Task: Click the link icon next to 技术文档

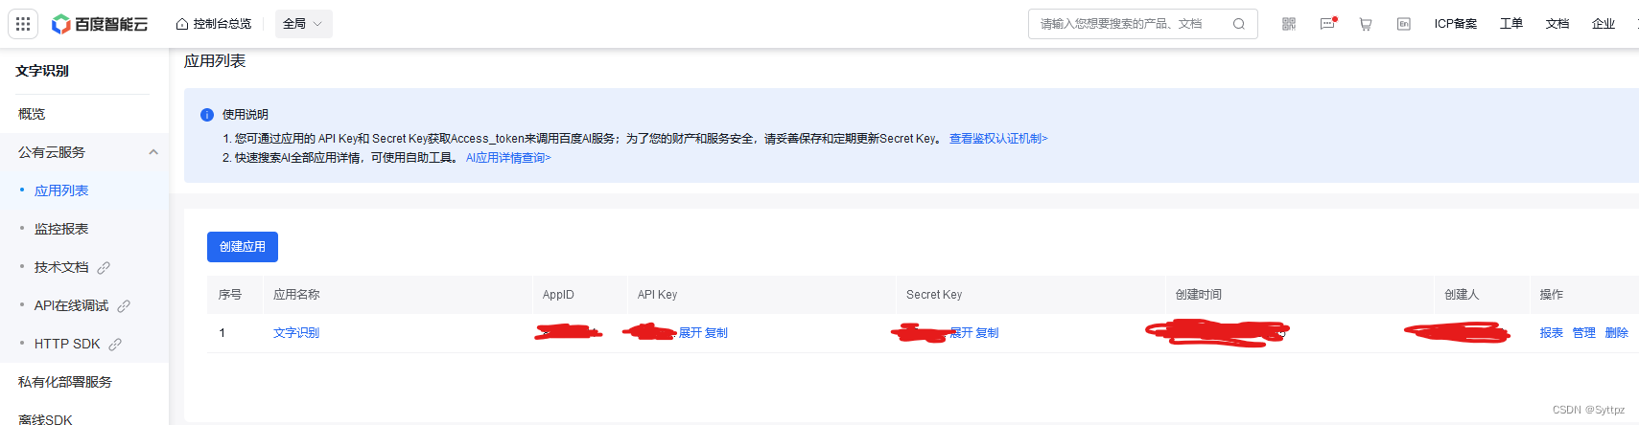Action: click(x=104, y=268)
